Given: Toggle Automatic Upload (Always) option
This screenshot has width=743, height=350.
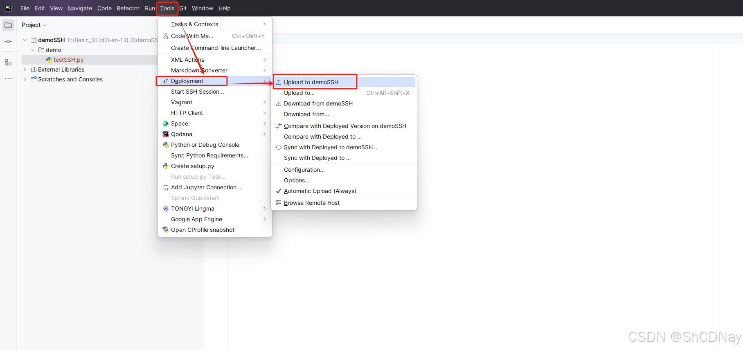Looking at the screenshot, I should coord(344,191).
